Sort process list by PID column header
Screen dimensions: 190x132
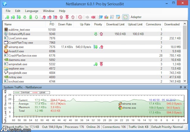(x=52, y=24)
